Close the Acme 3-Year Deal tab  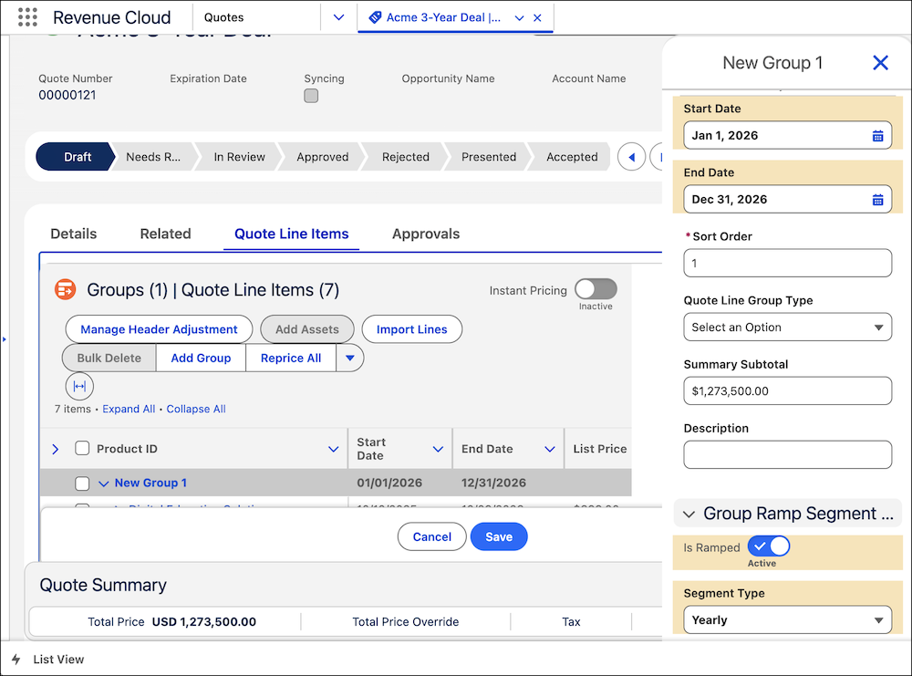pos(537,18)
